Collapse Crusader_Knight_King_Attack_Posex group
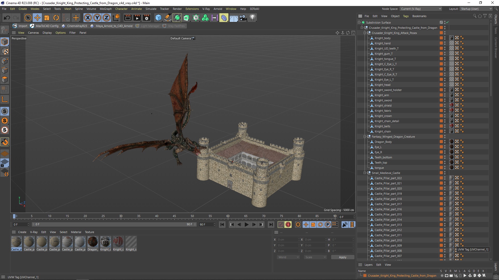 tap(365, 33)
